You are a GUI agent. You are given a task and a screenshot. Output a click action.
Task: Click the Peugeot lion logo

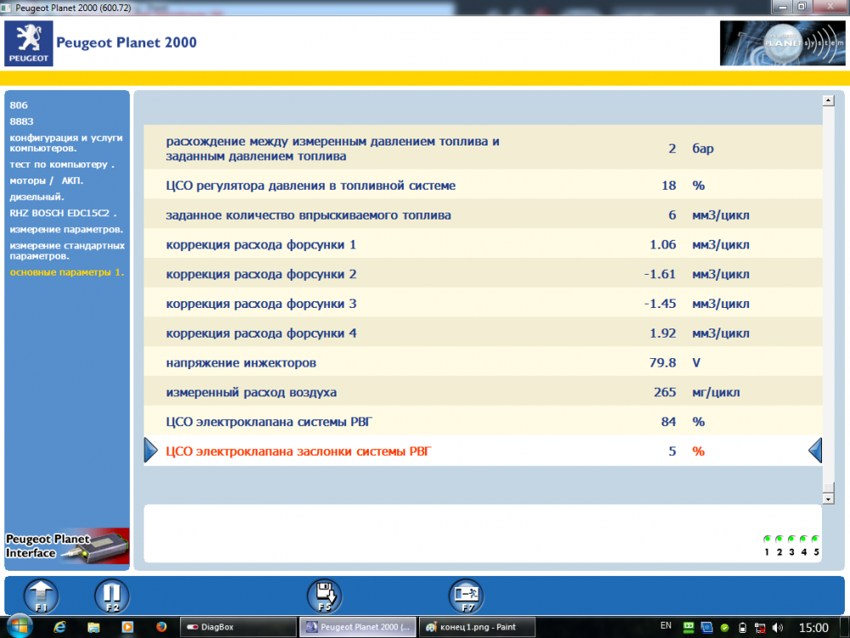click(29, 43)
